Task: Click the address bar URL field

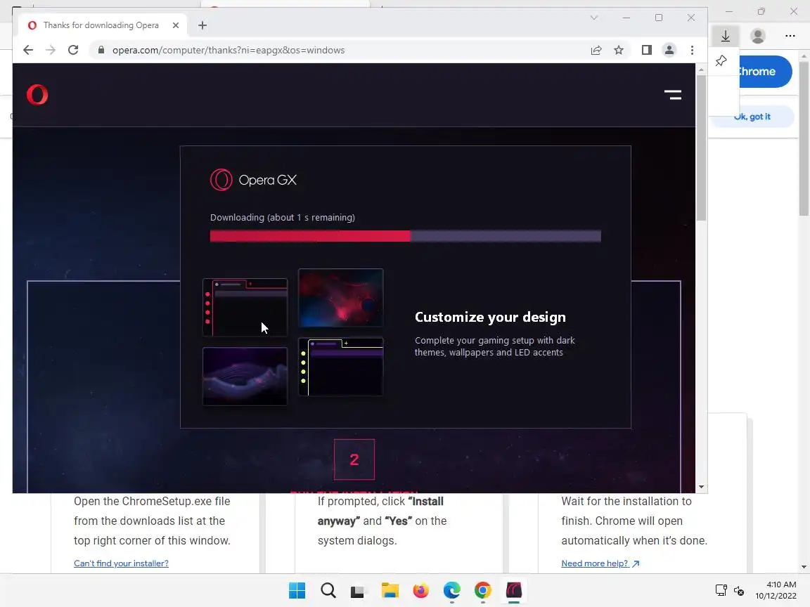Action: (x=341, y=50)
